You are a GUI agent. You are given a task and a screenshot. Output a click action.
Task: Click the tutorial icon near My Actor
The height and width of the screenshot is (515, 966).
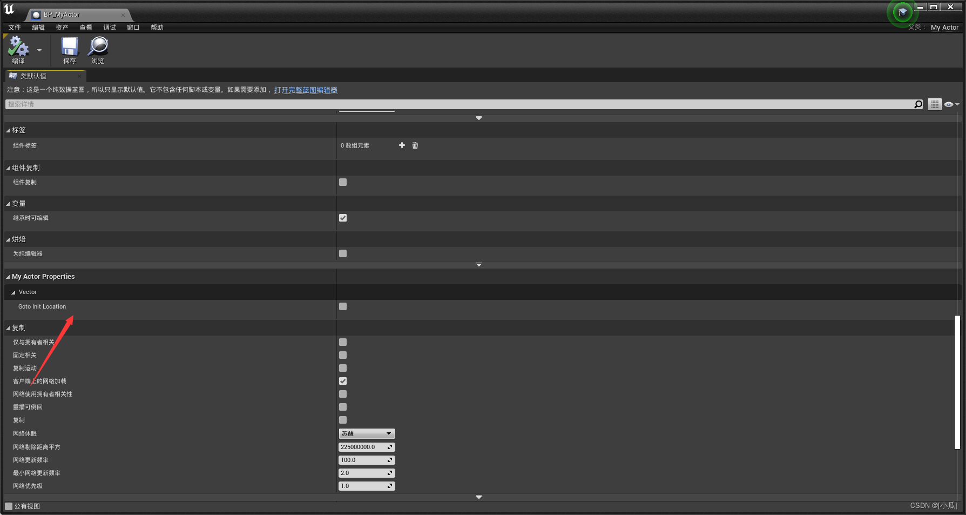pos(902,12)
